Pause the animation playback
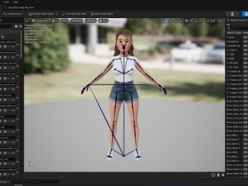 [x=218, y=175]
